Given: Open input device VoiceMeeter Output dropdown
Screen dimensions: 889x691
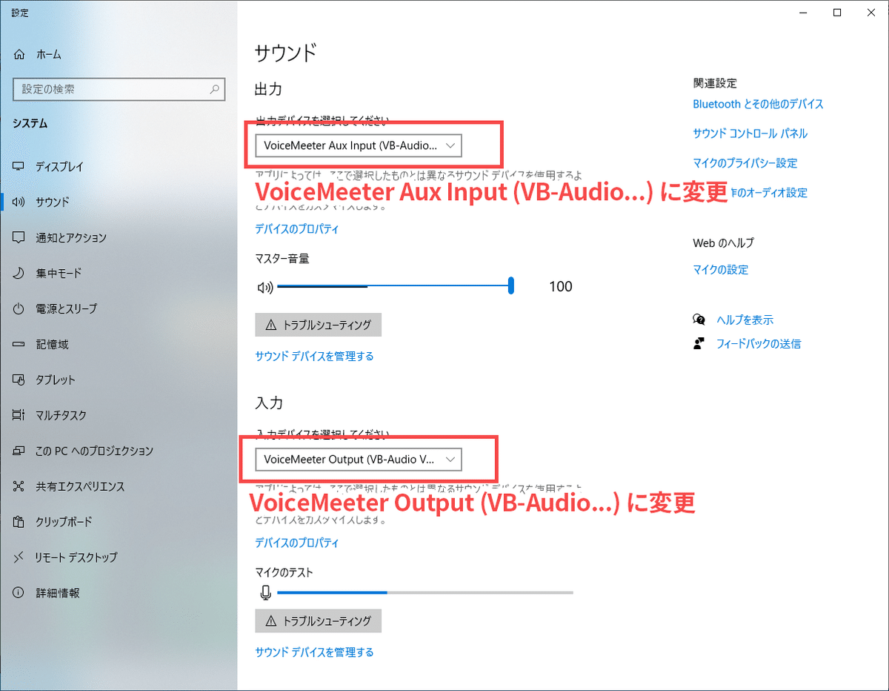Looking at the screenshot, I should tap(359, 460).
